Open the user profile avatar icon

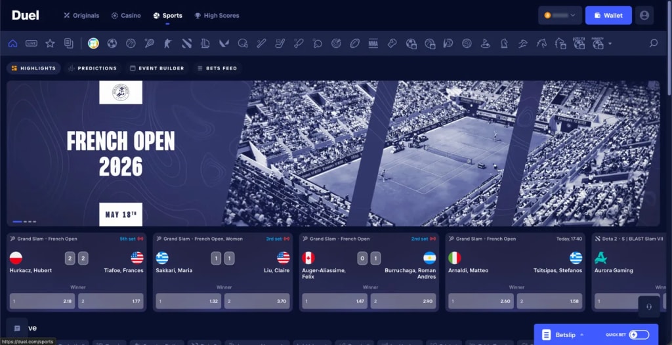coord(644,16)
